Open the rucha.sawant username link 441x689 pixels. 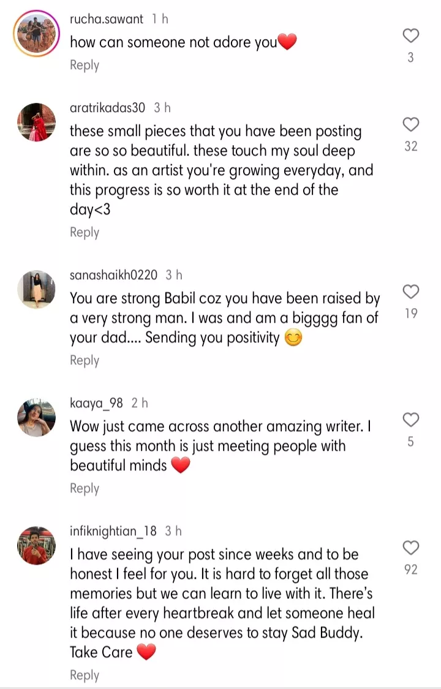(x=107, y=19)
